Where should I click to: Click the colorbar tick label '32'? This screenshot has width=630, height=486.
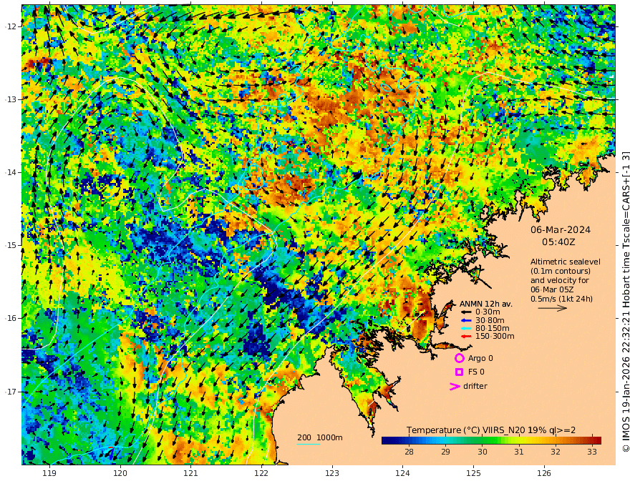556,452
